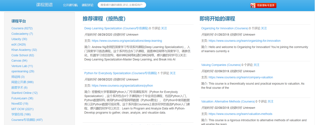This screenshot has width=315, height=125.
Task: Follow Valuing Companies via 关注
Action: click(257, 65)
